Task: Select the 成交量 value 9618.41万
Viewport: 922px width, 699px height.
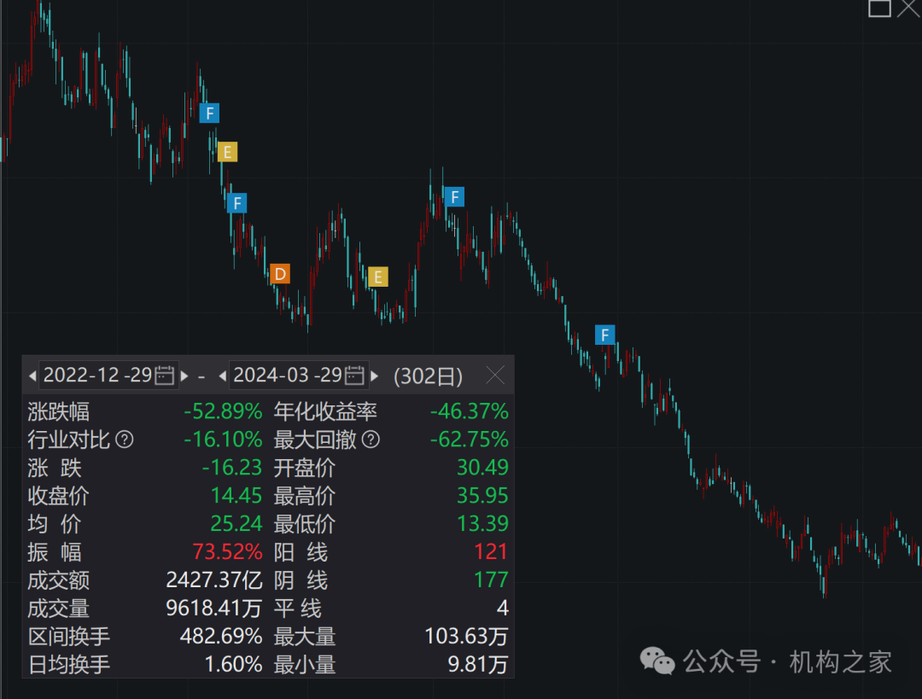Action: click(x=214, y=608)
